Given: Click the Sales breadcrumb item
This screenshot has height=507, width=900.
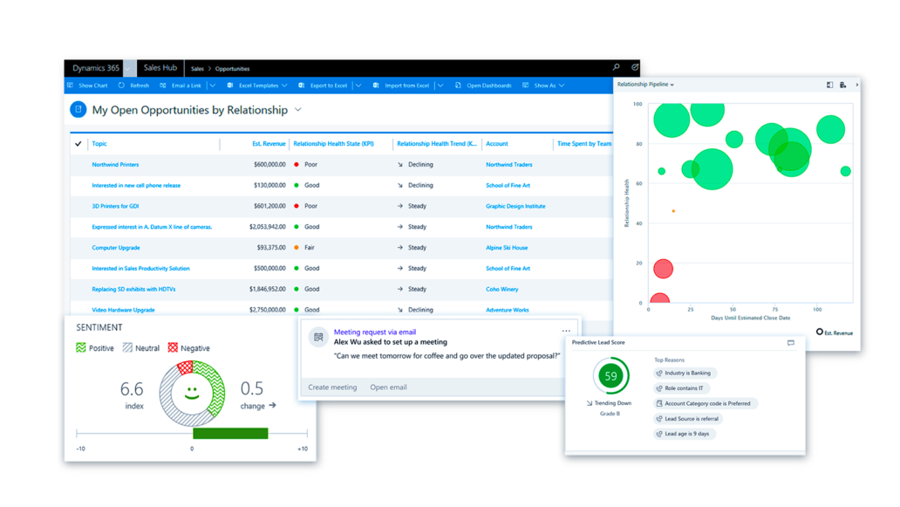Looking at the screenshot, I should pos(197,69).
